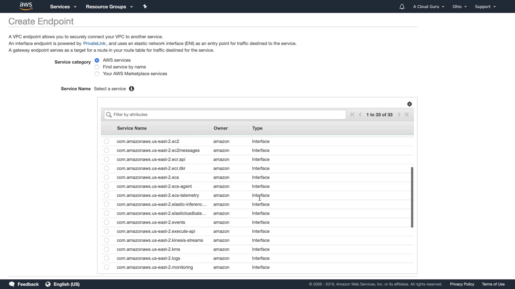
Task: Open the notifications bell
Action: click(x=402, y=7)
